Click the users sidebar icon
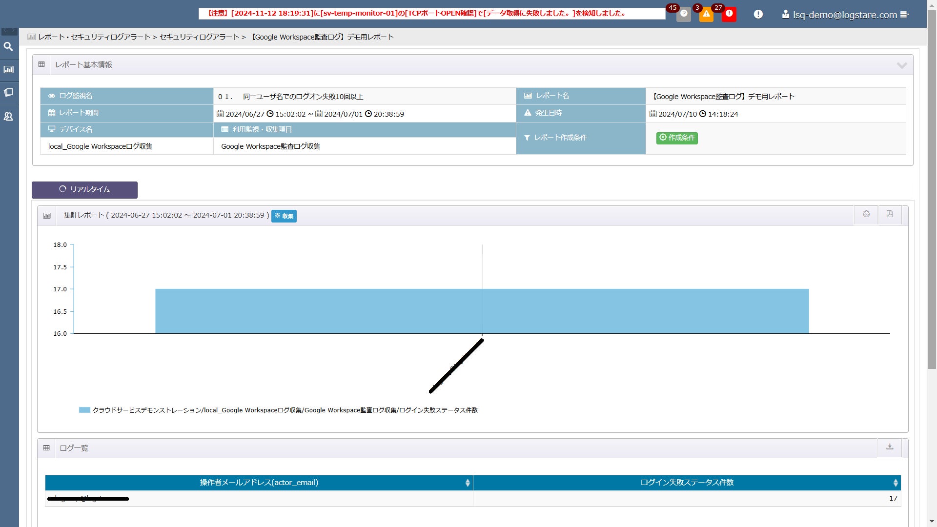Screen dimensions: 937x527 click(8, 117)
